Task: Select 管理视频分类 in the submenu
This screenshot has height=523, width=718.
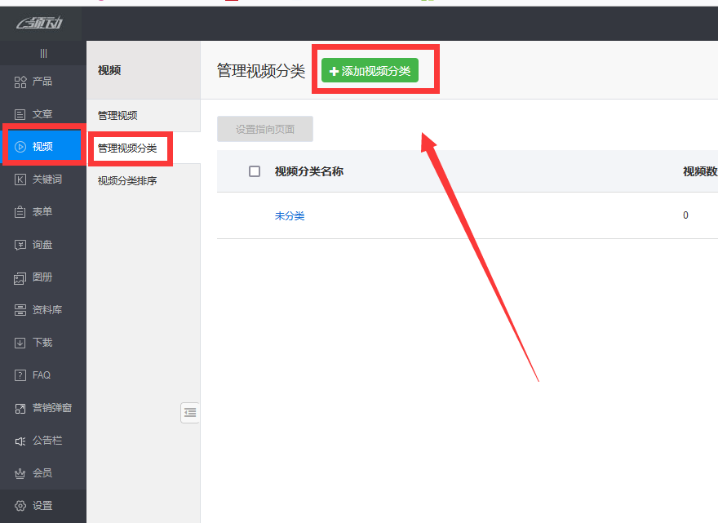Action: tap(127, 148)
